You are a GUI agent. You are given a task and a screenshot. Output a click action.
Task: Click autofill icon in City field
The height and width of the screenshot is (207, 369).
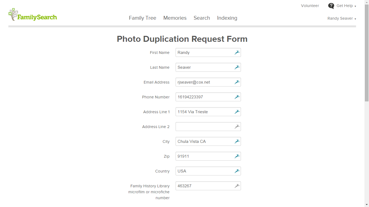237,142
